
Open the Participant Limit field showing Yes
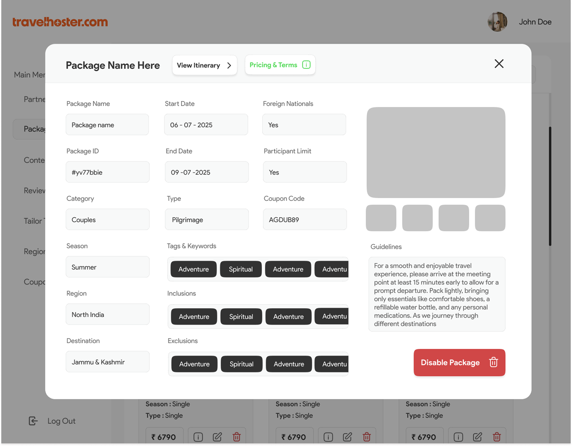click(x=305, y=172)
